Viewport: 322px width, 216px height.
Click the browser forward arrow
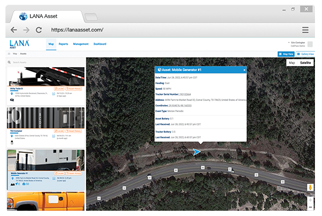pos(26,30)
